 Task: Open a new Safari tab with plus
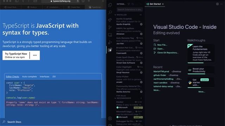pyautogui.click(x=89, y=1)
